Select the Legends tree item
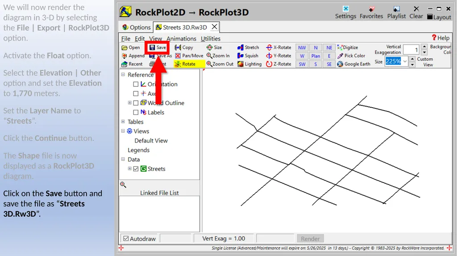This screenshot has width=457, height=256. coord(138,150)
